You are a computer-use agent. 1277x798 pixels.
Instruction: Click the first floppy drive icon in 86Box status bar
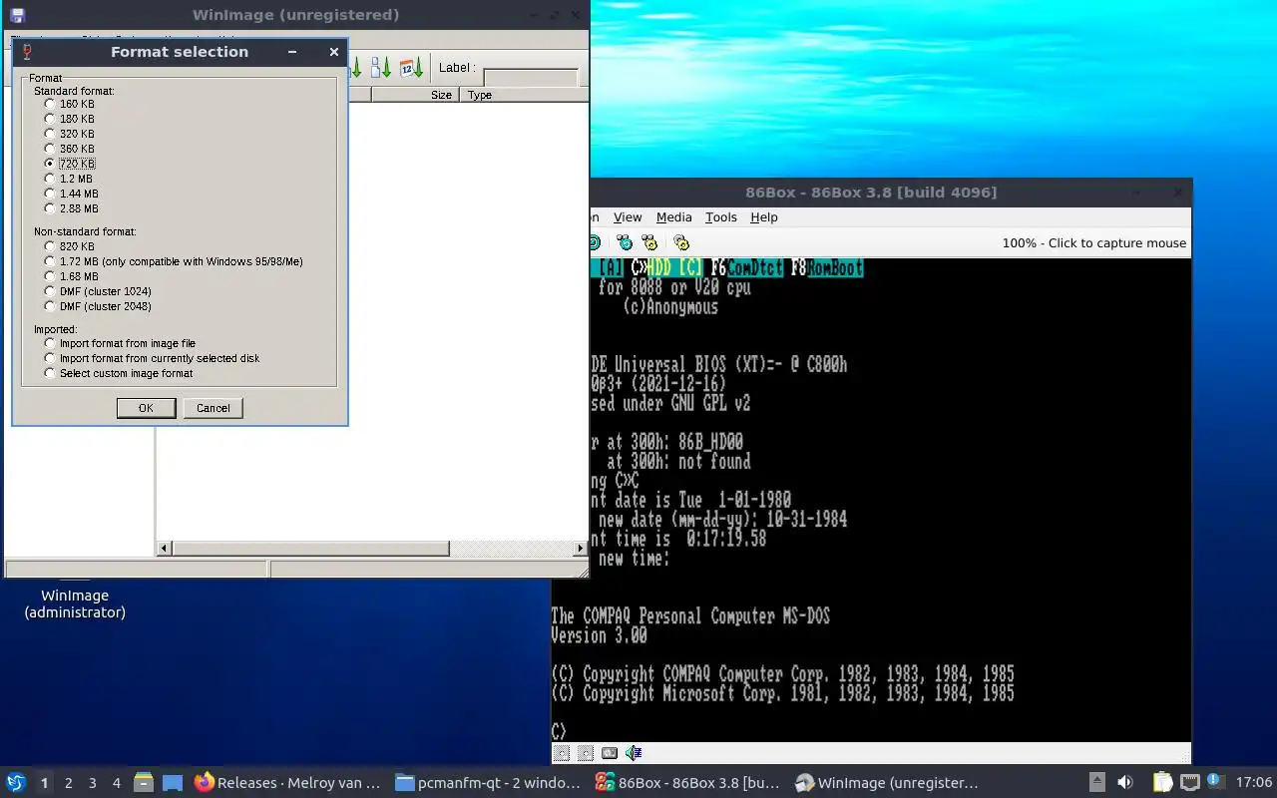tap(562, 753)
